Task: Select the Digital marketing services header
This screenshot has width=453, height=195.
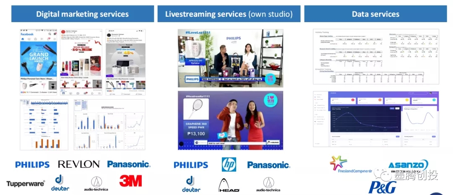Action: (83, 13)
